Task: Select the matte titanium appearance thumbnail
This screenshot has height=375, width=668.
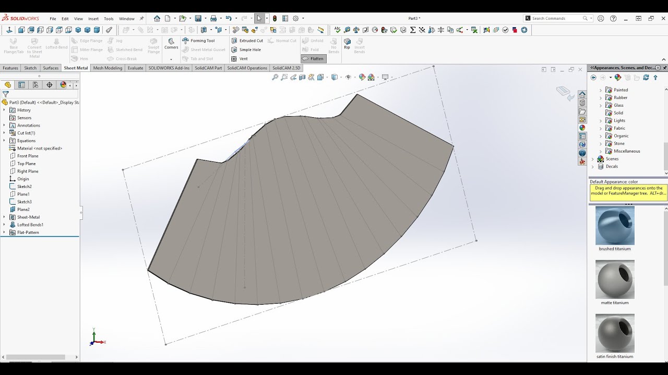Action: (x=615, y=279)
